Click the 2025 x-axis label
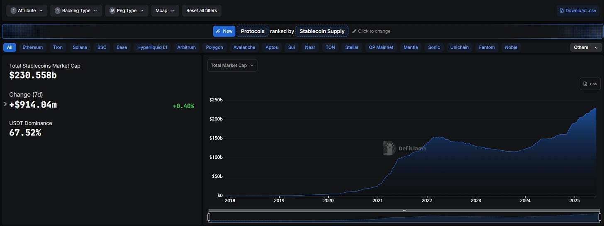 (574, 200)
